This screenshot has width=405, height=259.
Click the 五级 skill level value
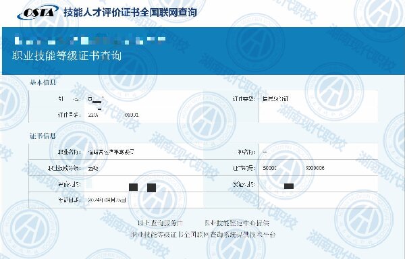click(x=93, y=169)
